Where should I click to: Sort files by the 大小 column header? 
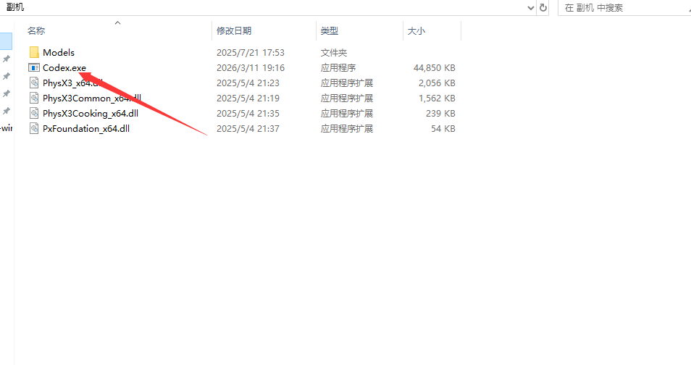coord(416,31)
